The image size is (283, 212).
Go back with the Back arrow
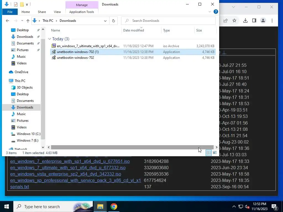pyautogui.click(x=7, y=21)
